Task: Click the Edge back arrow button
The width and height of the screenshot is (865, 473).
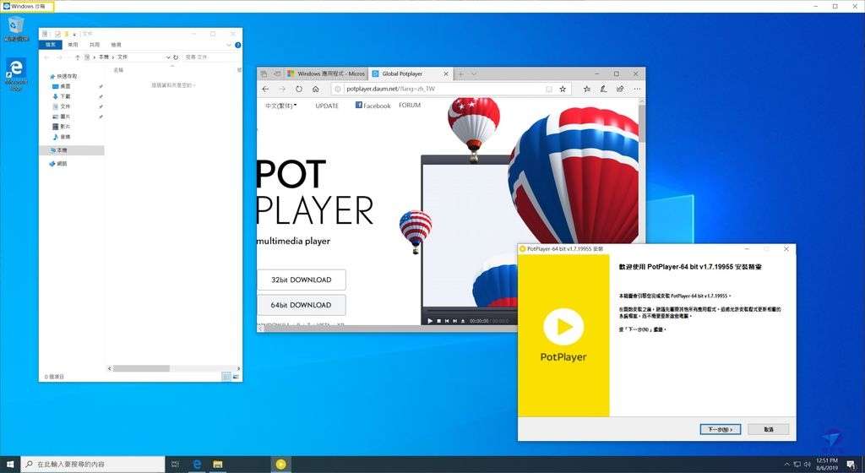Action: (266, 89)
